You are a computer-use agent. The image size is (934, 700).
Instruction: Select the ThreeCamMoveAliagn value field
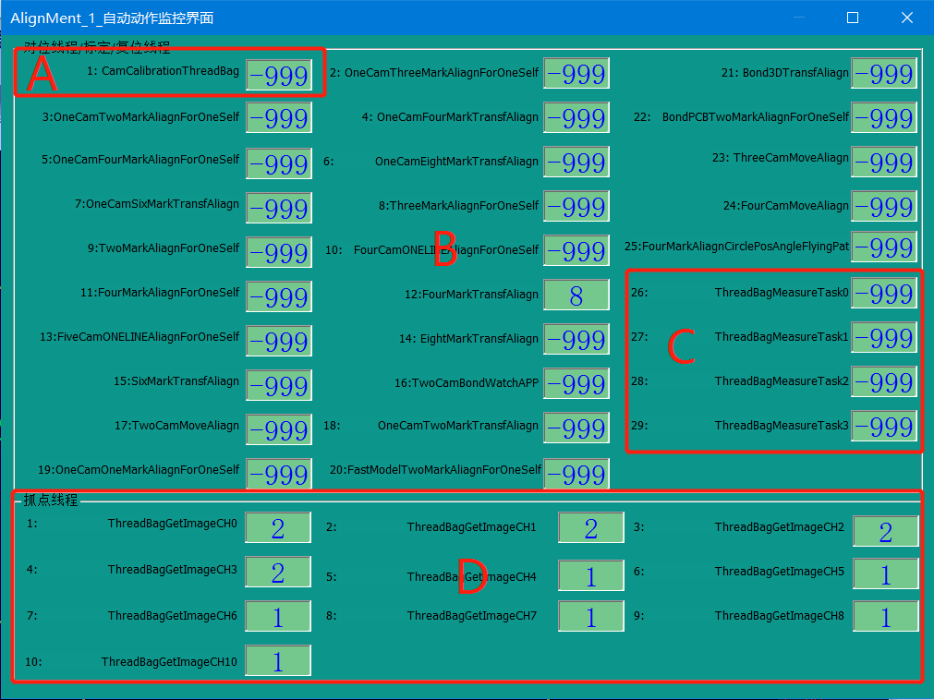pyautogui.click(x=884, y=162)
